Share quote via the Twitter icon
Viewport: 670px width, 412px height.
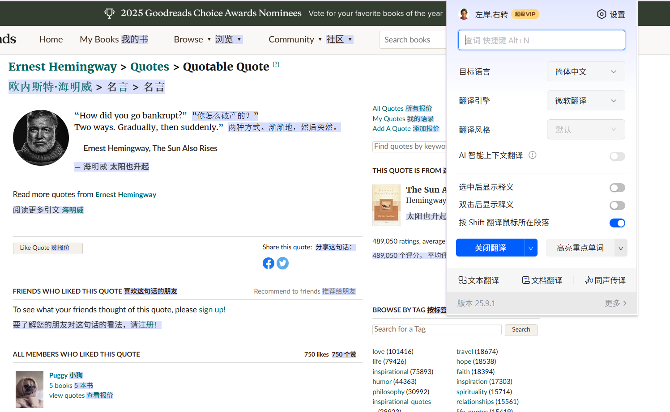click(x=282, y=263)
